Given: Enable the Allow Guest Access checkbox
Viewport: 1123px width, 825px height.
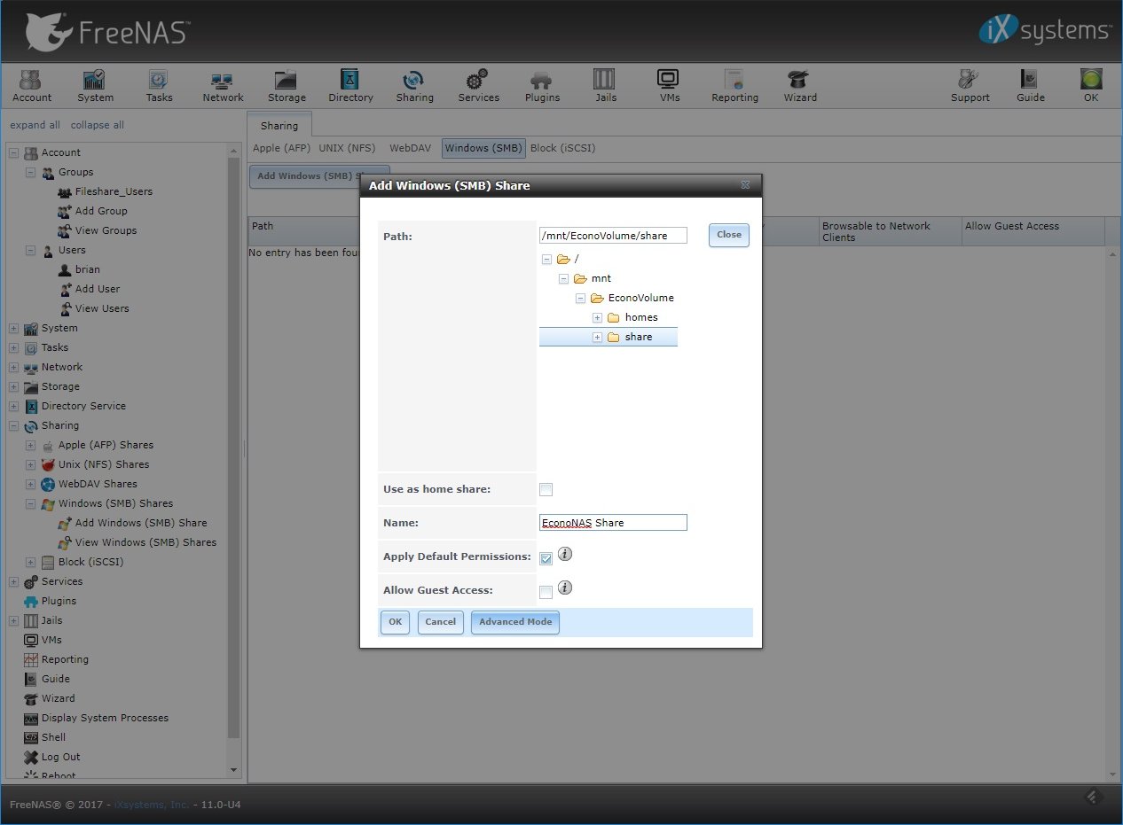Looking at the screenshot, I should [x=546, y=592].
